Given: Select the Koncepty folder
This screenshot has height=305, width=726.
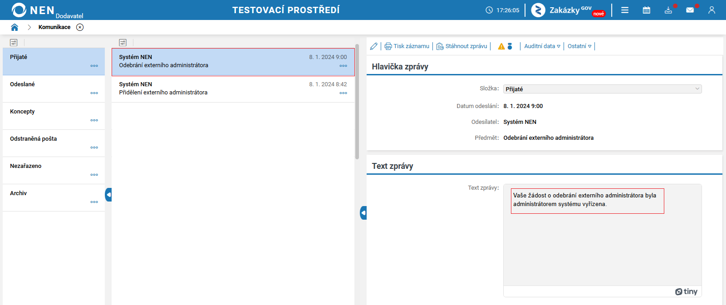Looking at the screenshot, I should [x=54, y=116].
